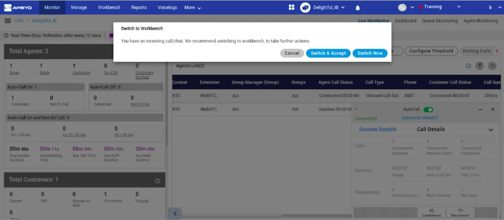Screen dimensions: 504x220
Task: Click the Group Manager (Group) column header
Action: click(255, 83)
